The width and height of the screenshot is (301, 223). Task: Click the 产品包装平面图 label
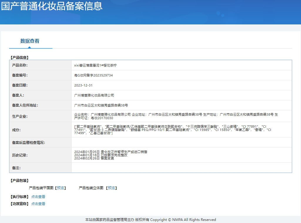pos(41,188)
